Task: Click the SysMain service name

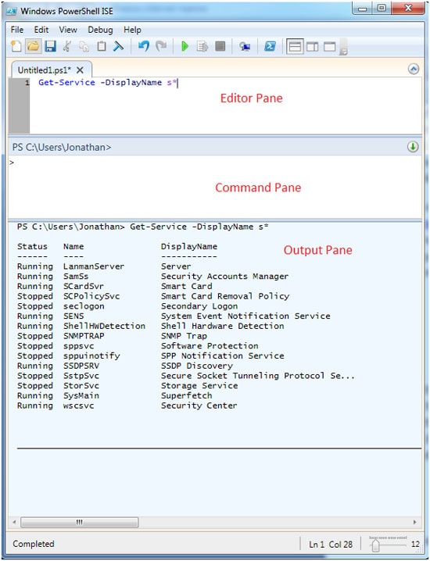Action: click(x=81, y=396)
